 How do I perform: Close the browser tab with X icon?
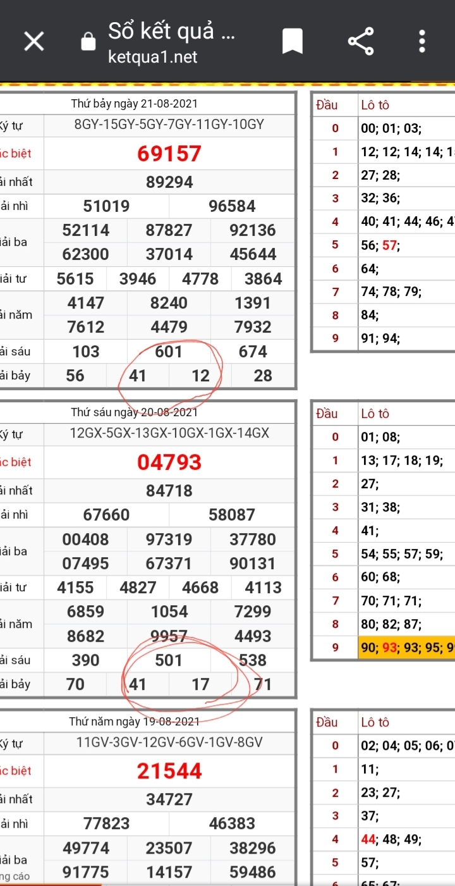point(33,42)
